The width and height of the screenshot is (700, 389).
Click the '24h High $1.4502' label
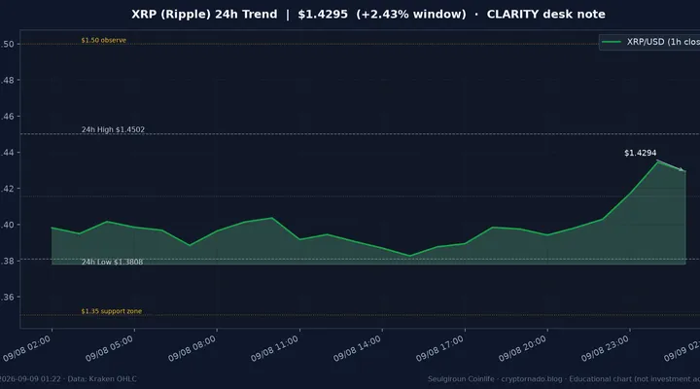[x=113, y=129]
